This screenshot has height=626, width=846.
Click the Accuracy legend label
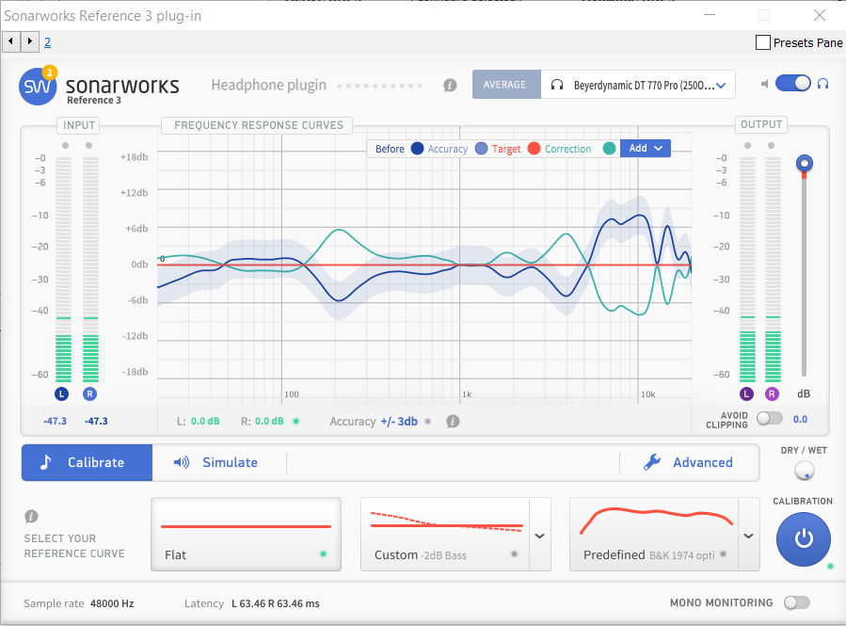(x=447, y=149)
